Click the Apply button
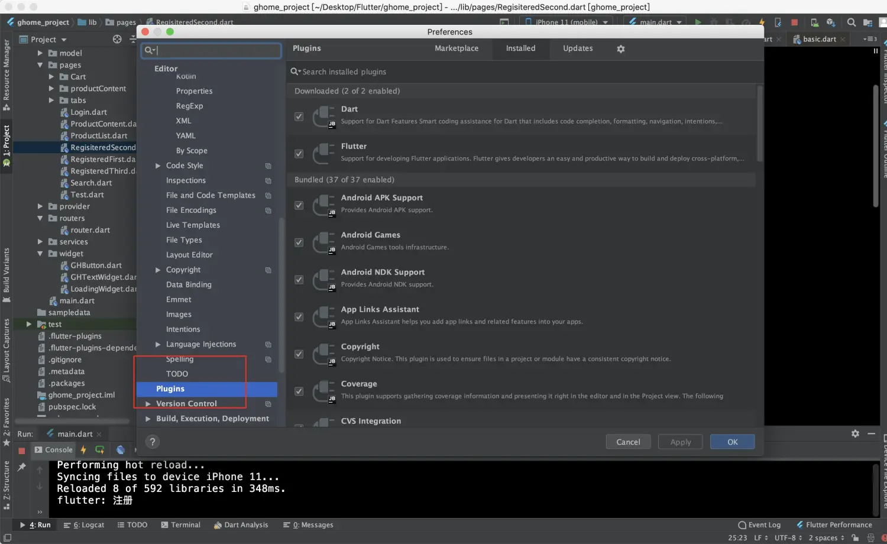The width and height of the screenshot is (887, 544). tap(681, 442)
